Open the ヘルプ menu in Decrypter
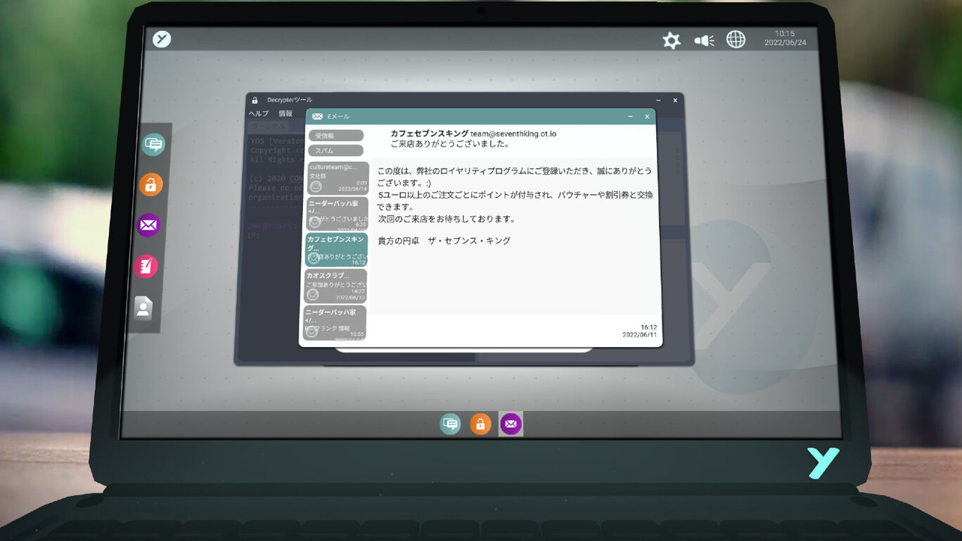Screen dimensions: 962x541 pos(258,114)
